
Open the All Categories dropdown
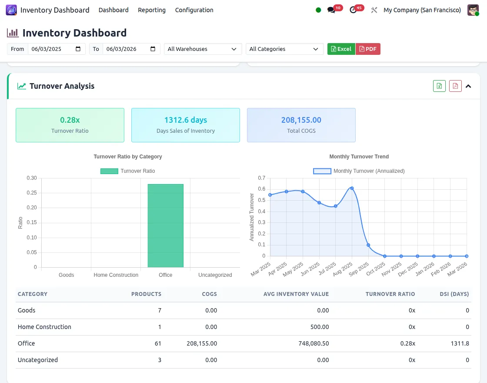[284, 49]
